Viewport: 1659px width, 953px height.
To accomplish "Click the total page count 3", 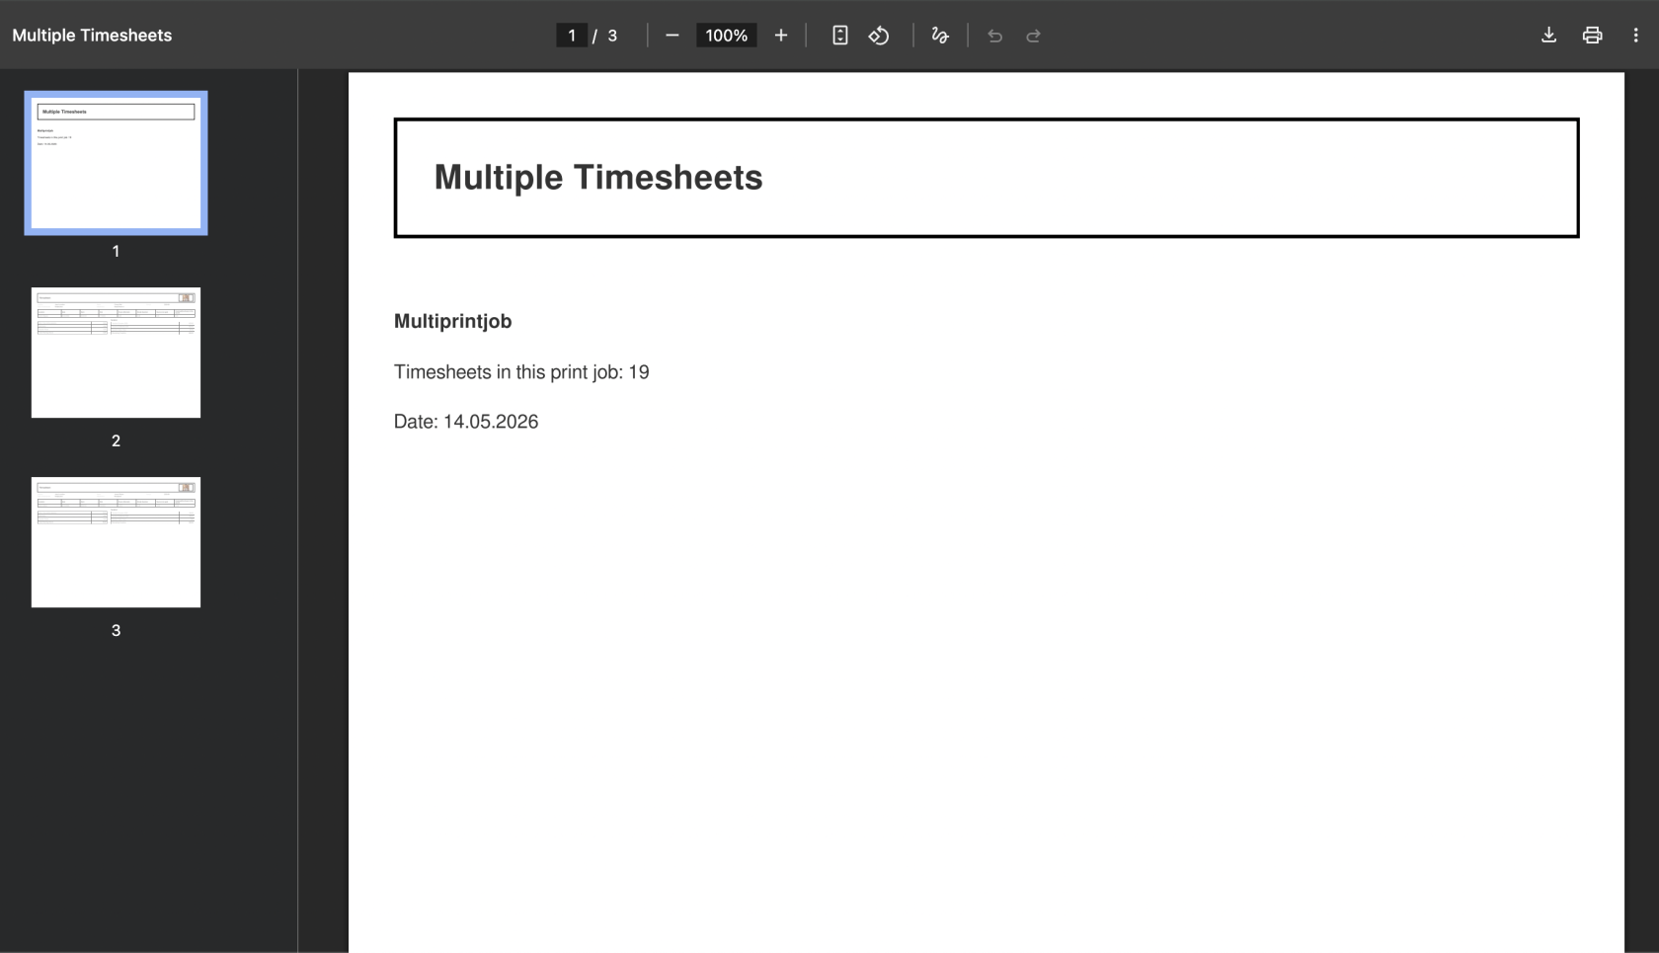I will click(612, 36).
